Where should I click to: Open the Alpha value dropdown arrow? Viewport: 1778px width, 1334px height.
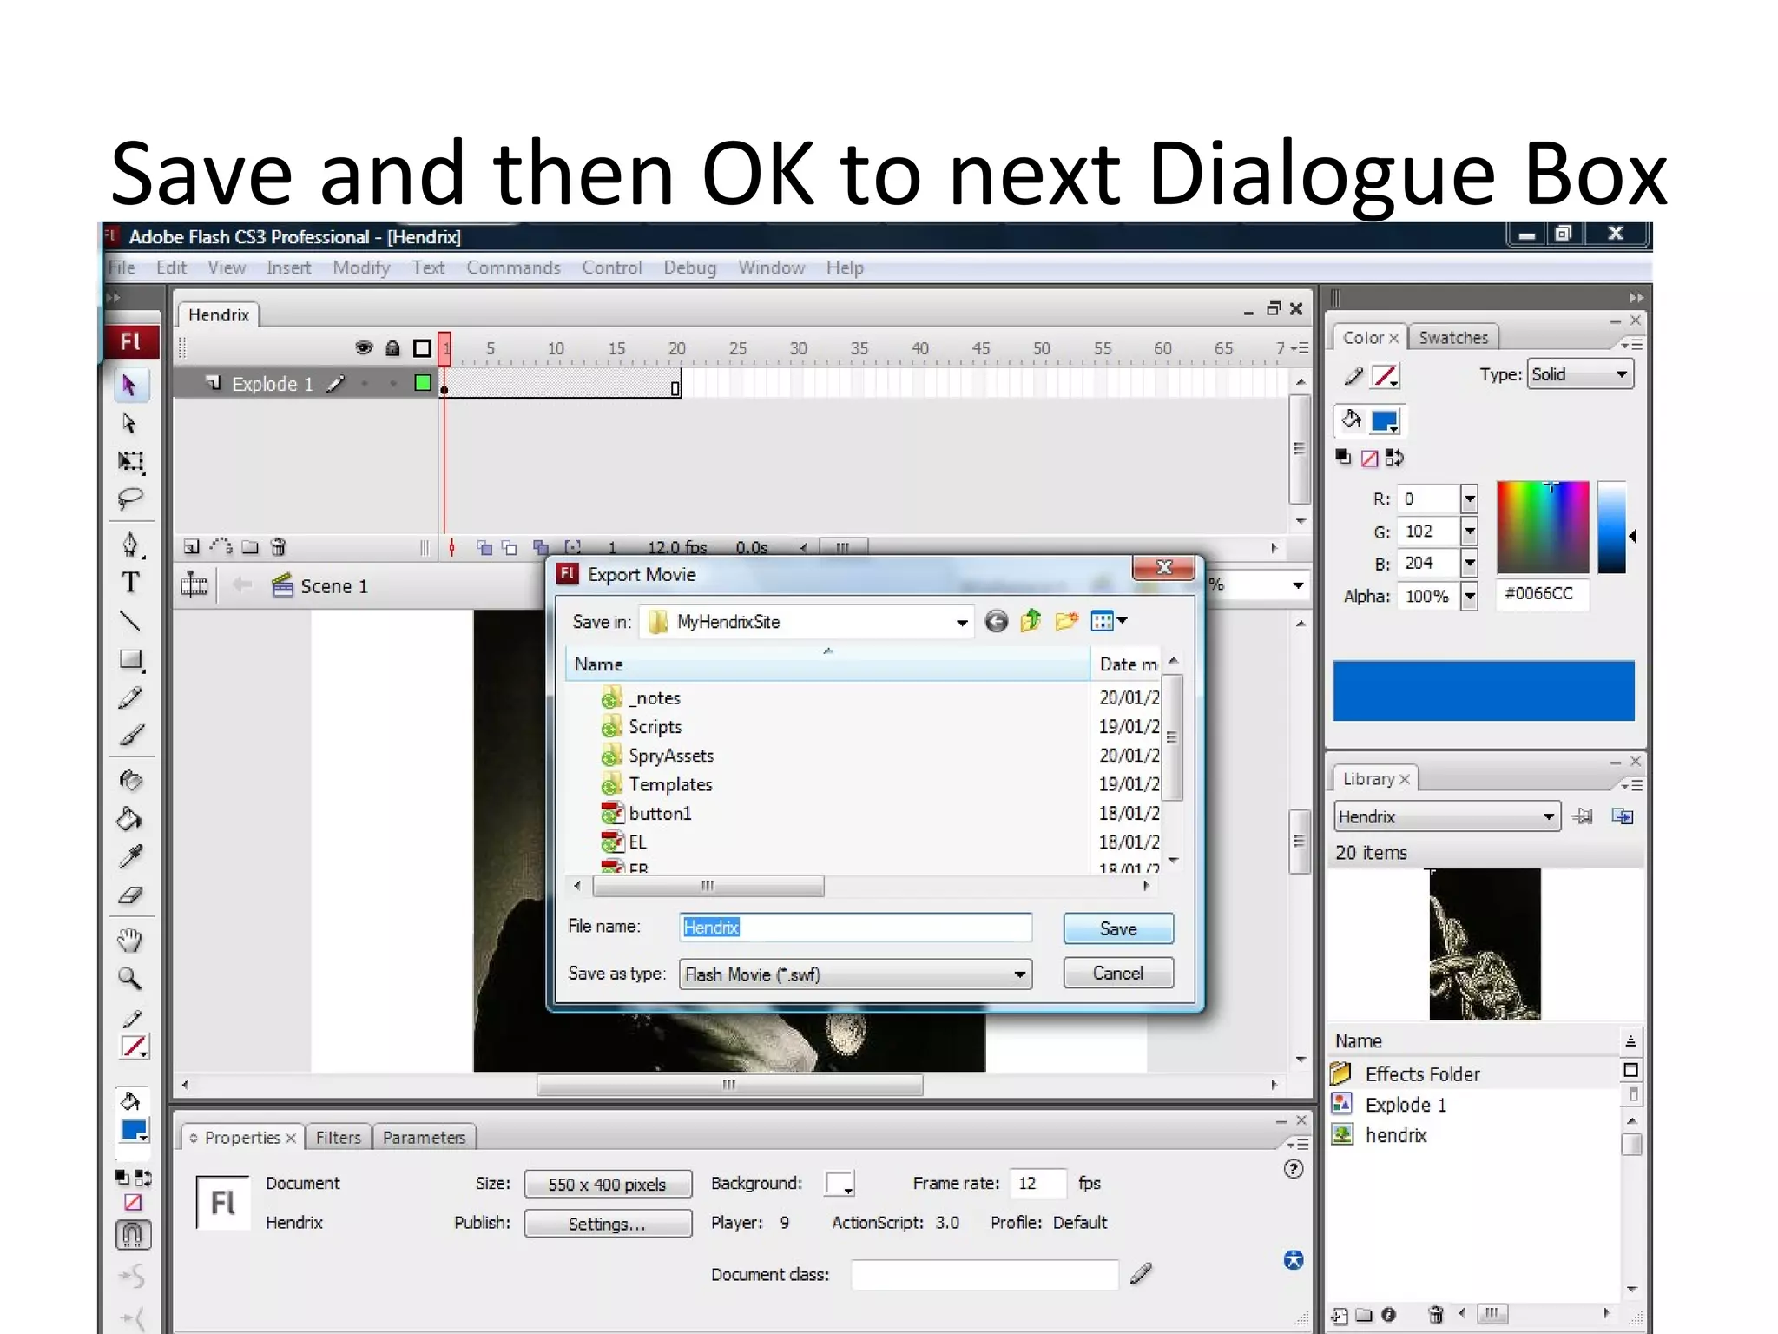[x=1470, y=596]
